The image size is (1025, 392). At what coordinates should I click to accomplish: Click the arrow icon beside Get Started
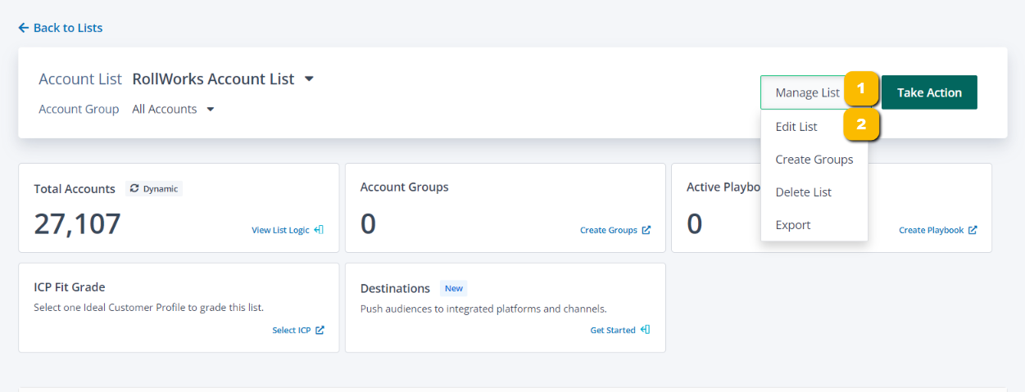coord(646,330)
